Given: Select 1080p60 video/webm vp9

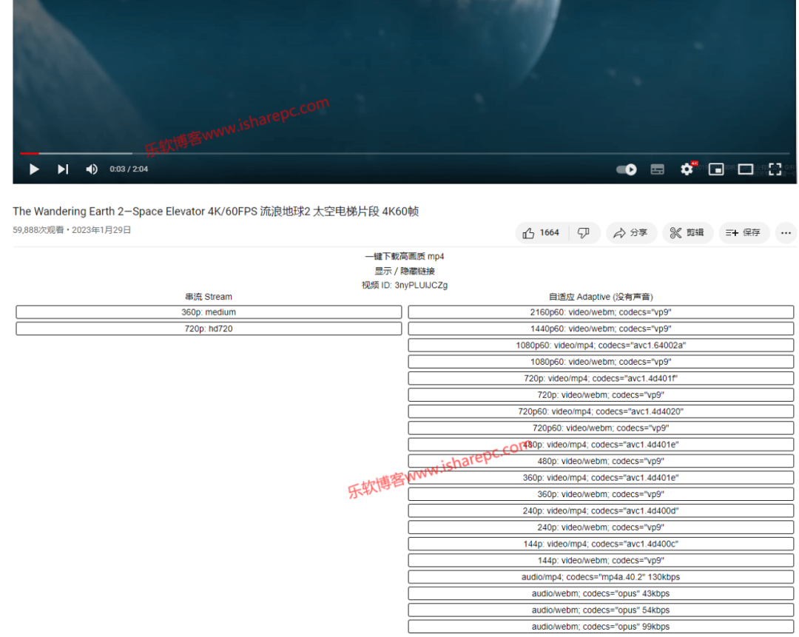Looking at the screenshot, I should pos(601,362).
